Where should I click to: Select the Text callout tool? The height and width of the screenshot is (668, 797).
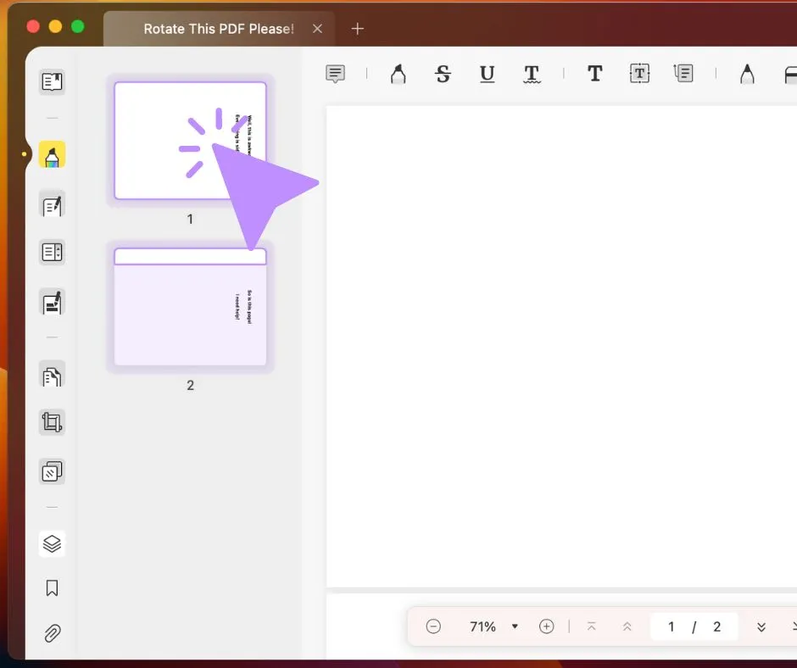coord(683,73)
